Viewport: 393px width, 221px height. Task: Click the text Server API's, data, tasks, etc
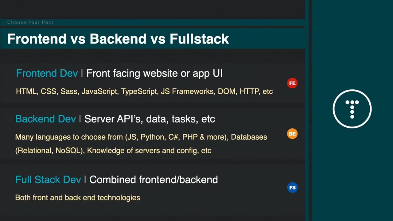[150, 119]
